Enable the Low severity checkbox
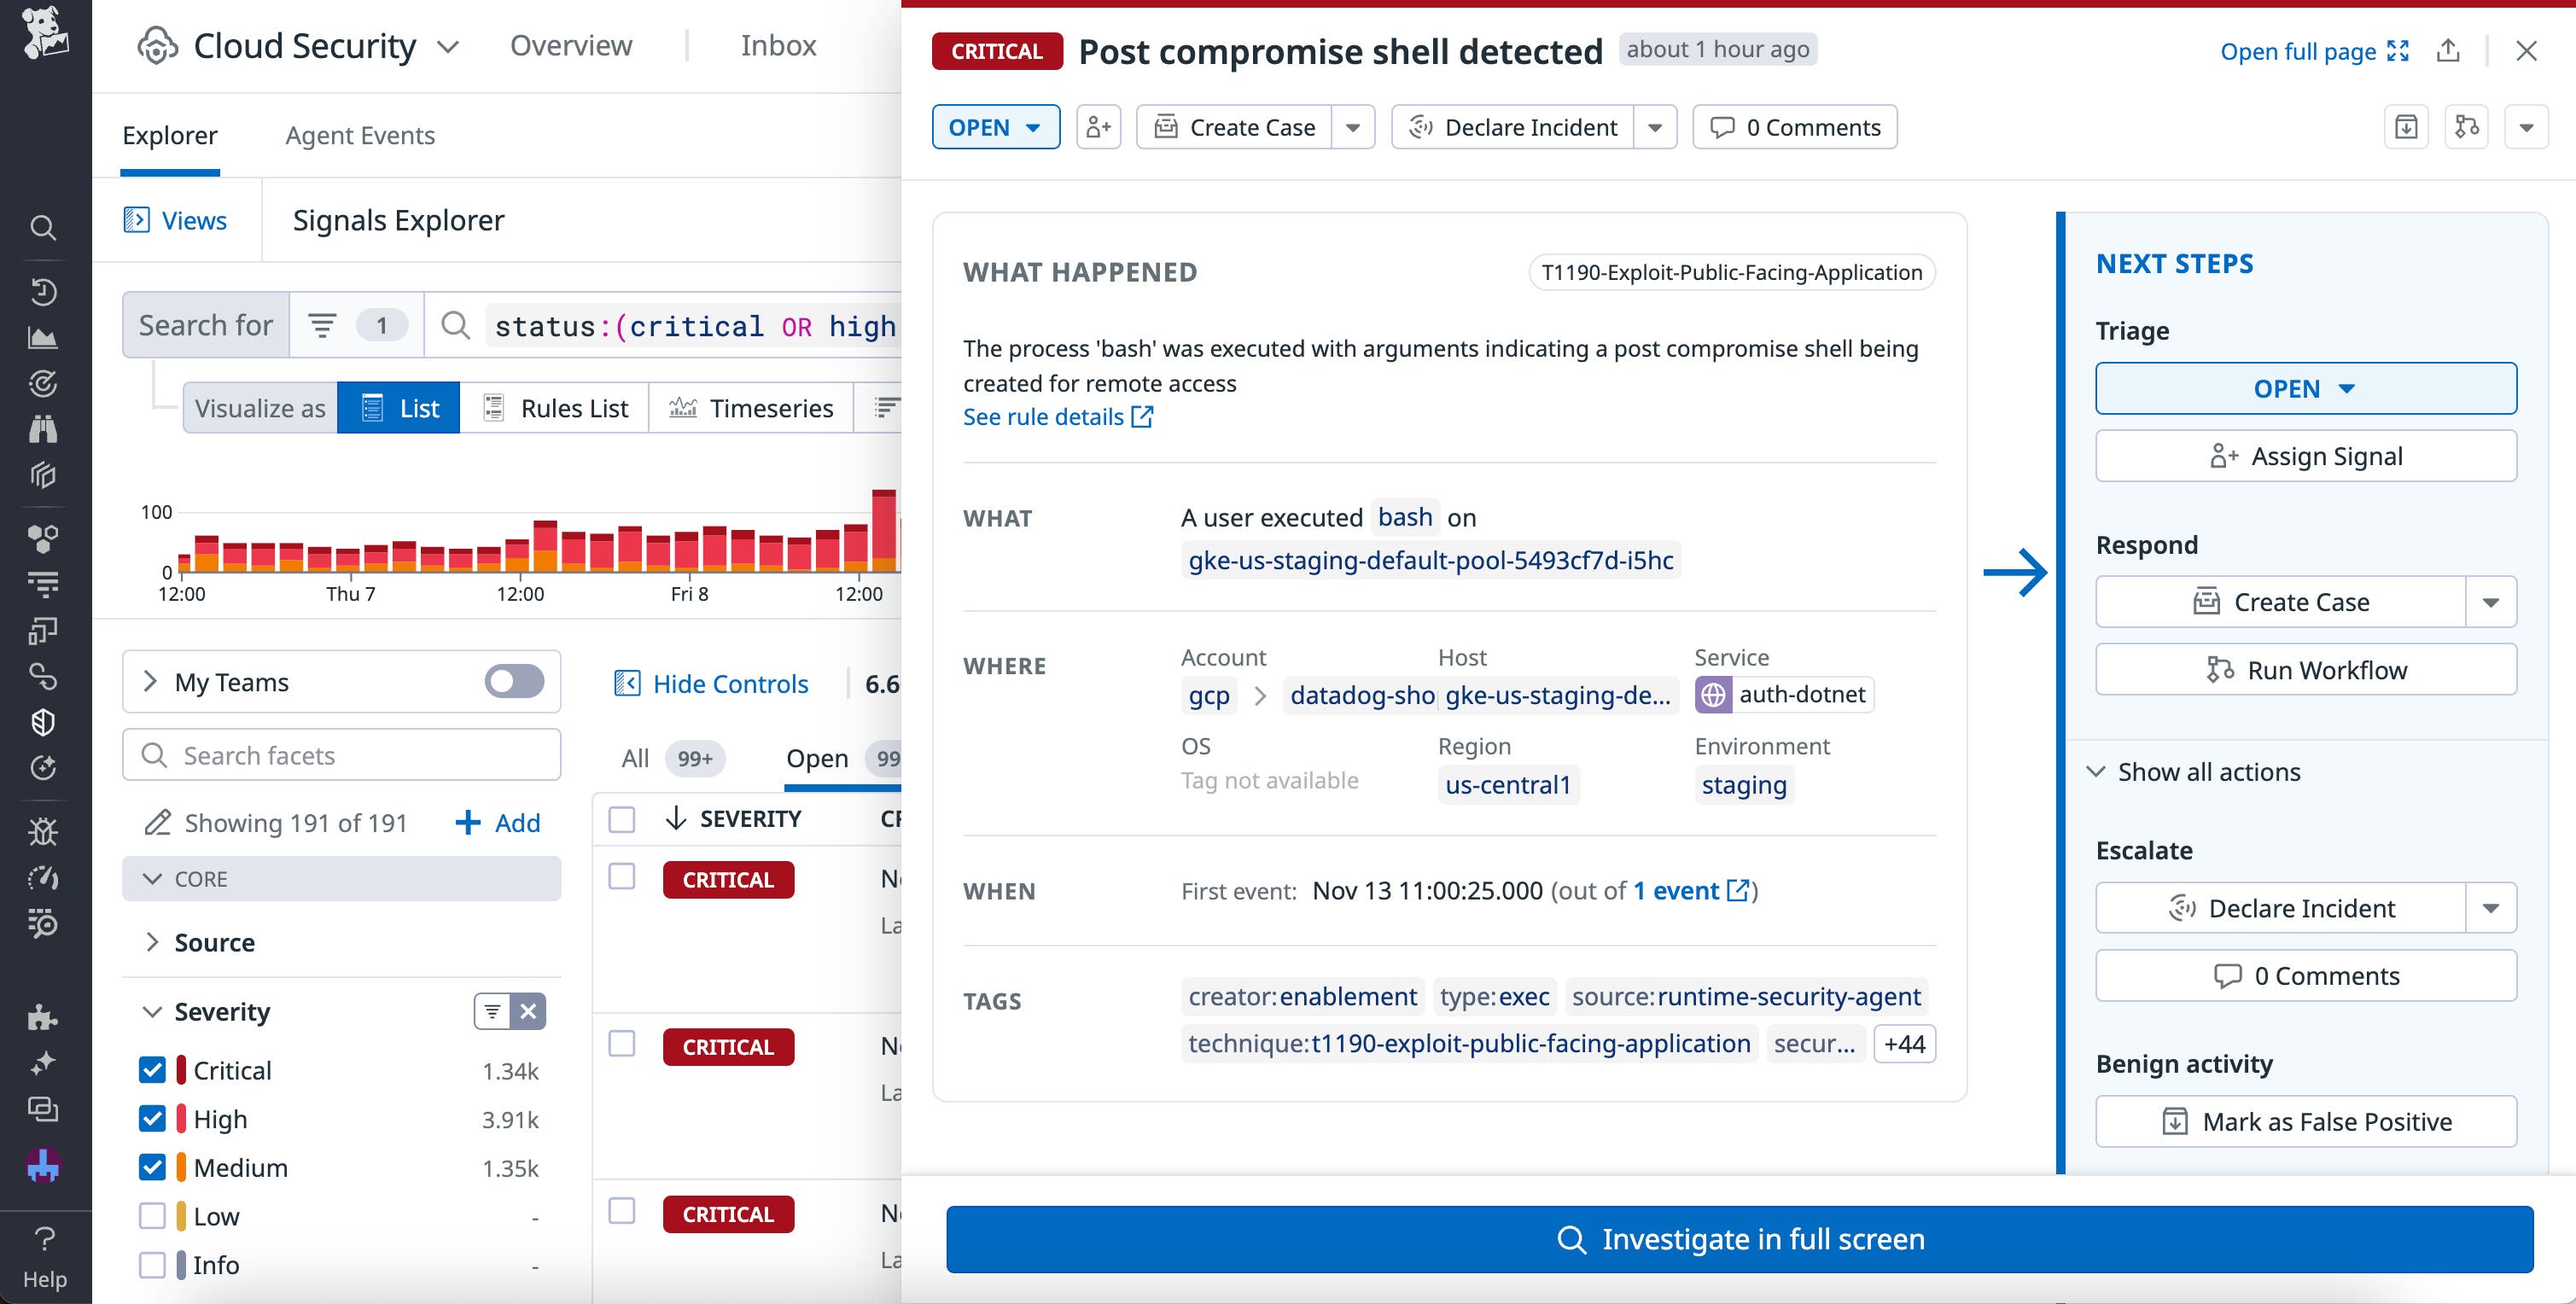 pos(152,1216)
